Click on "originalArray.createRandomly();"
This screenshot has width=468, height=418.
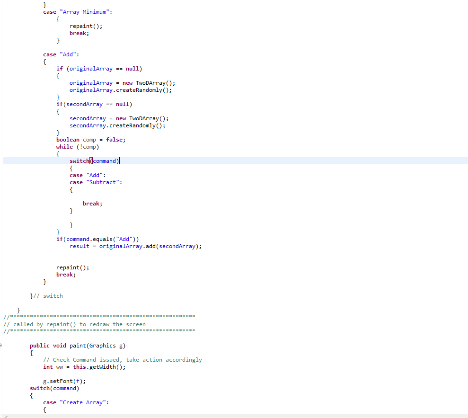(x=121, y=90)
